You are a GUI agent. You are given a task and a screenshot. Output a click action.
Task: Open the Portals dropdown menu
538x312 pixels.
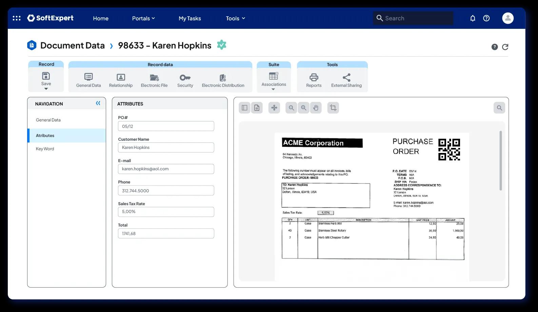click(143, 18)
